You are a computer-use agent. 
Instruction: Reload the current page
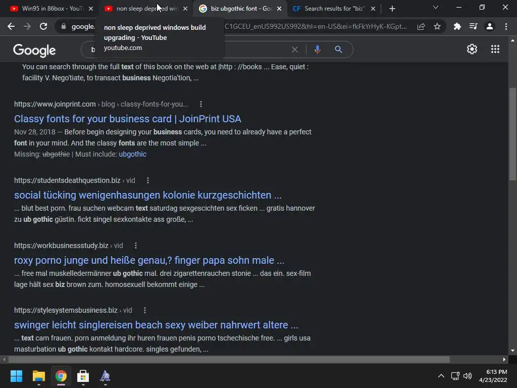pyautogui.click(x=43, y=26)
